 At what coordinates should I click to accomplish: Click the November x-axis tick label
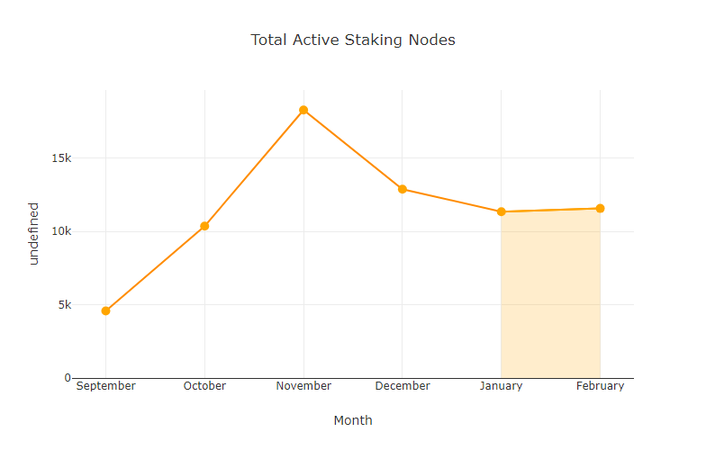tap(303, 386)
